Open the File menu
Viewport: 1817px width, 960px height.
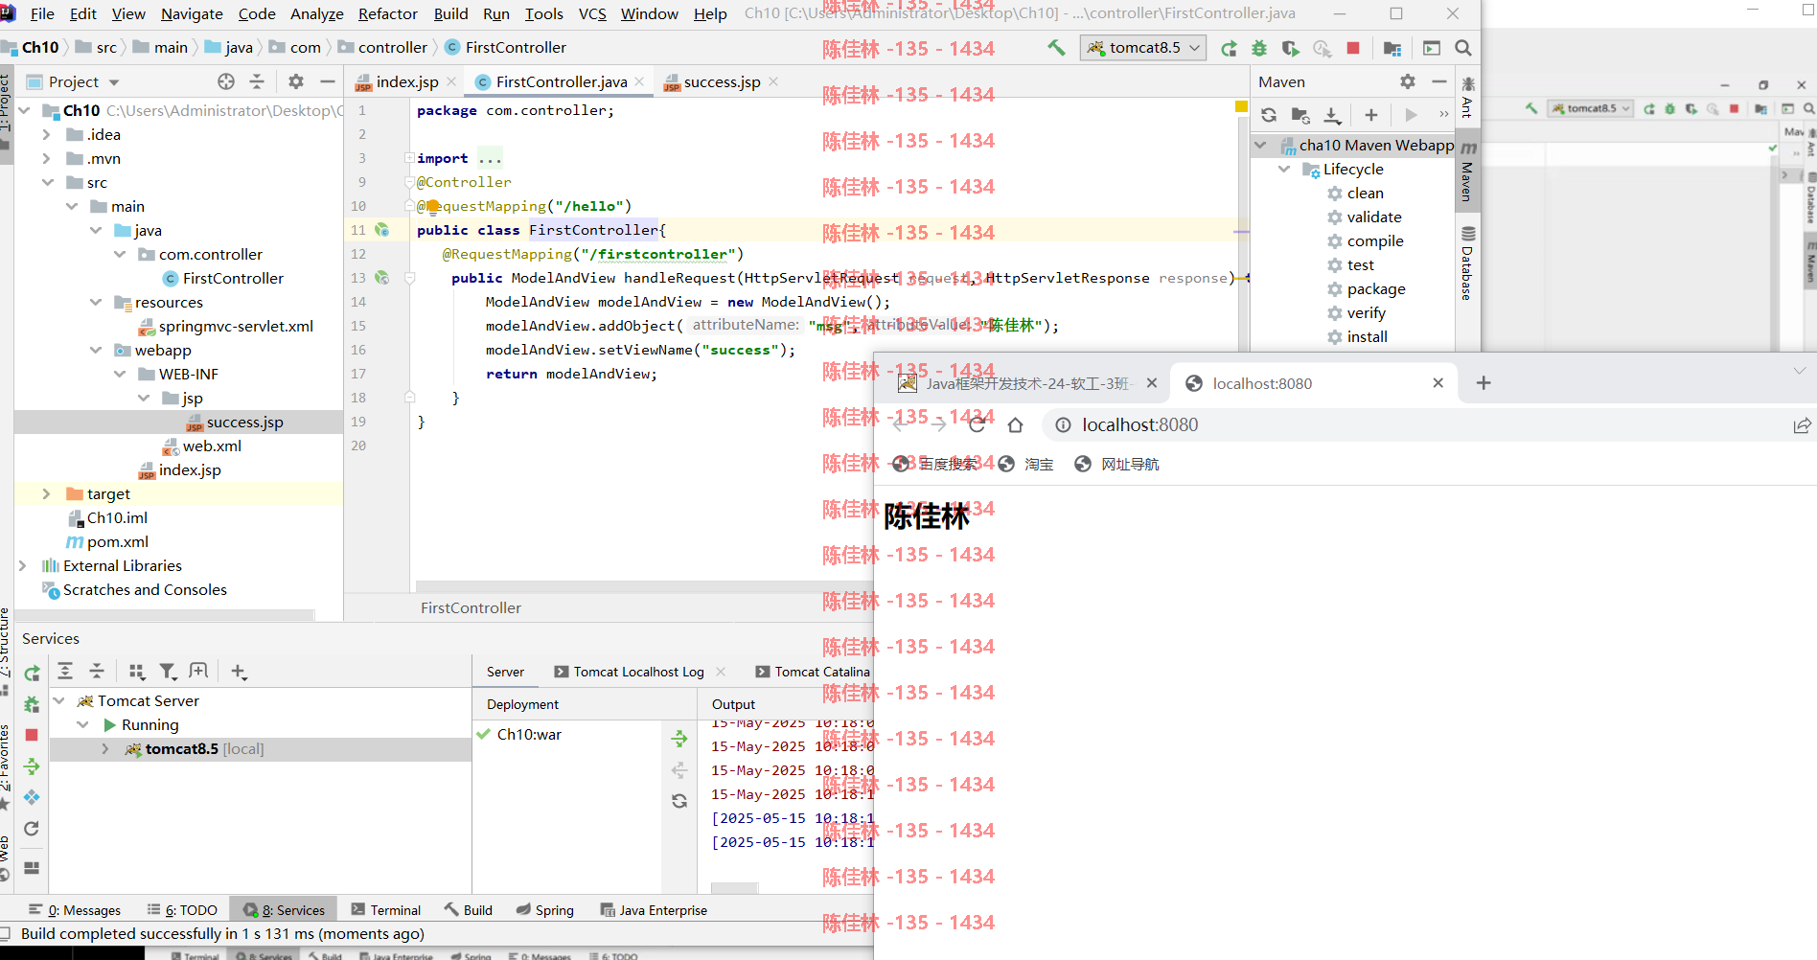(42, 13)
